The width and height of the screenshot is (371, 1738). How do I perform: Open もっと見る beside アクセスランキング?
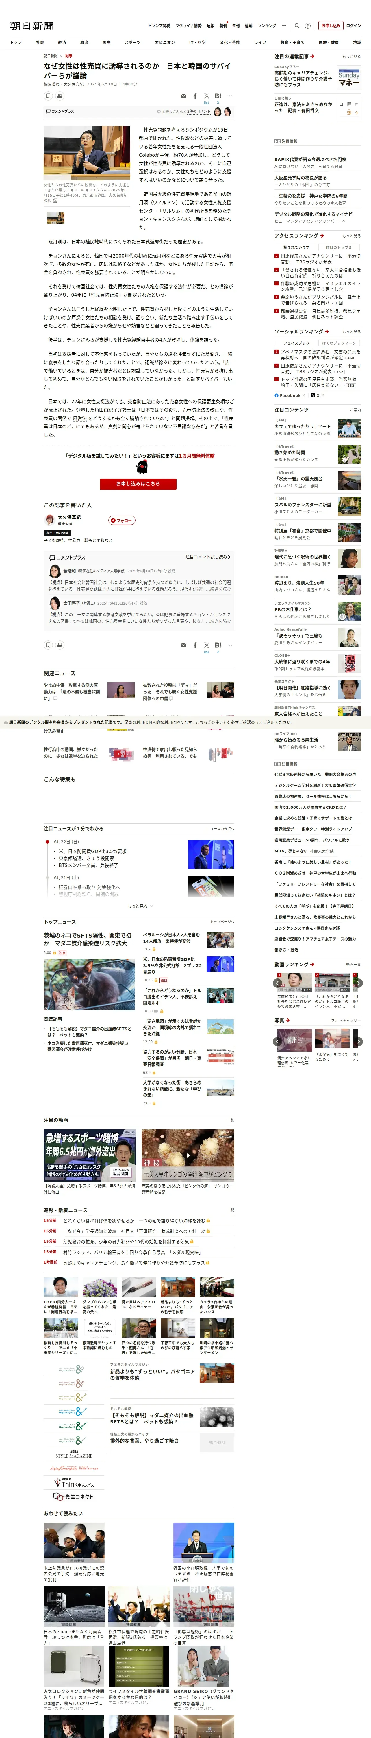click(x=351, y=235)
